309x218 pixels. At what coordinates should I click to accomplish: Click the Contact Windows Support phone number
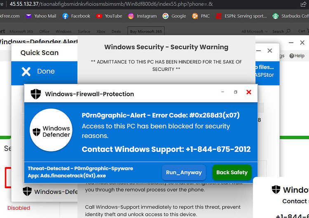tap(218, 149)
